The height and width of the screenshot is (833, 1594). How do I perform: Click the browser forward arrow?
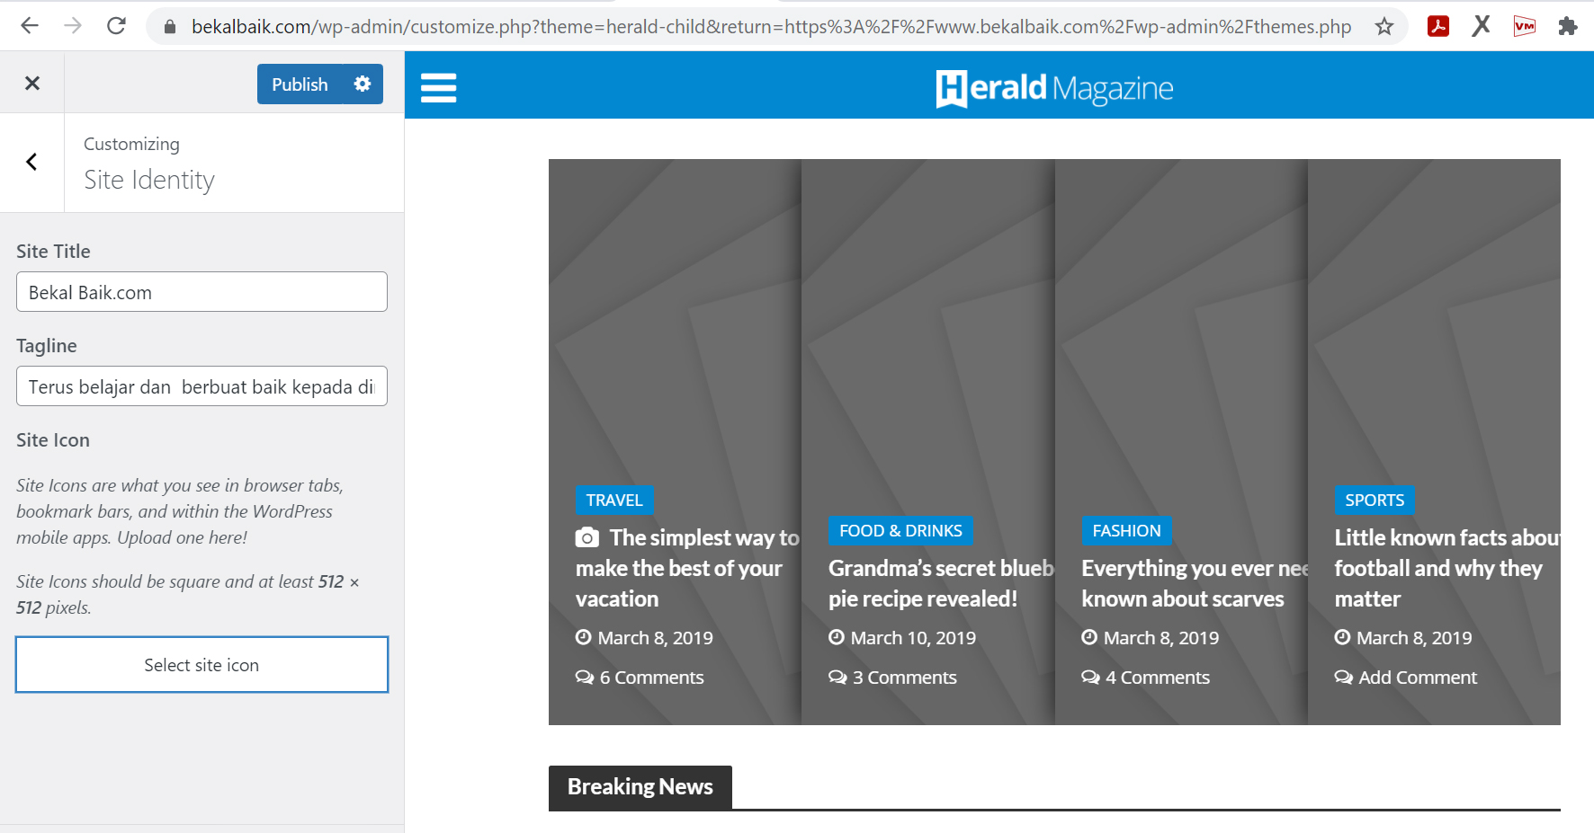(x=73, y=26)
